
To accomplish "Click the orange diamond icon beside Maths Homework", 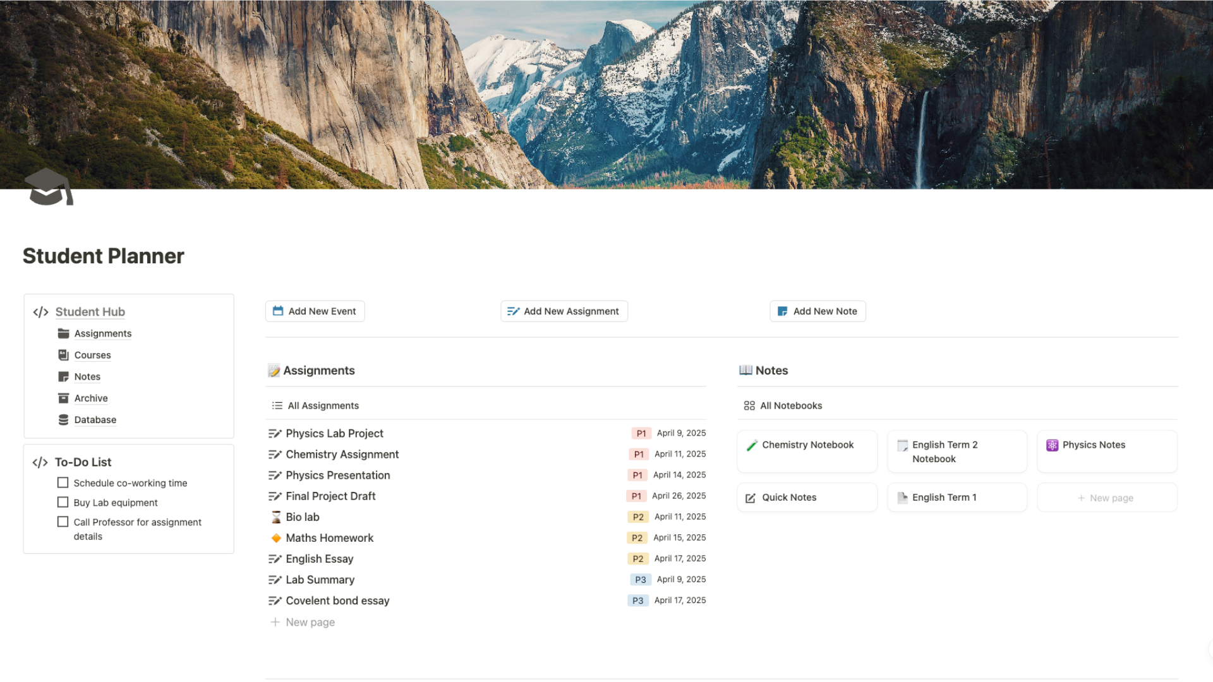I will coord(275,538).
